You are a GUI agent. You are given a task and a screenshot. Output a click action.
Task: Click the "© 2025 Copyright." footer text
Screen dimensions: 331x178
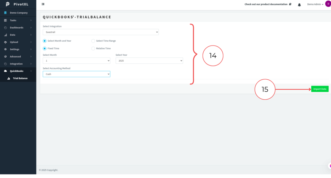(x=48, y=170)
